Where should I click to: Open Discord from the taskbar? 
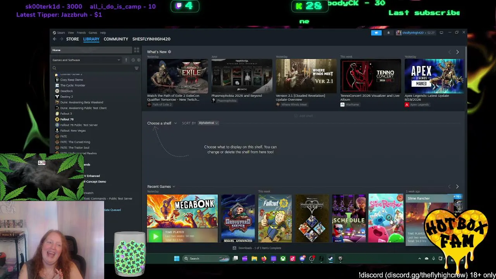coord(302,258)
